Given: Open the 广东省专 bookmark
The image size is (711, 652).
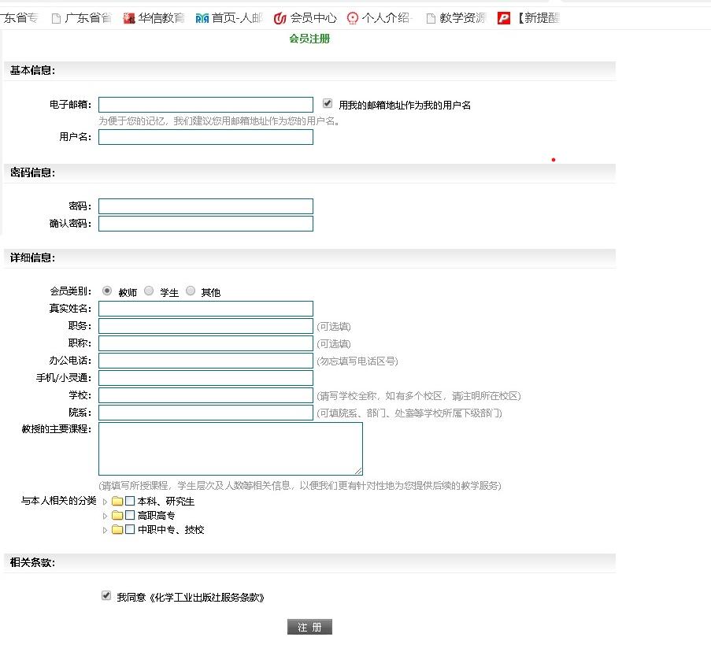Looking at the screenshot, I should 20,17.
